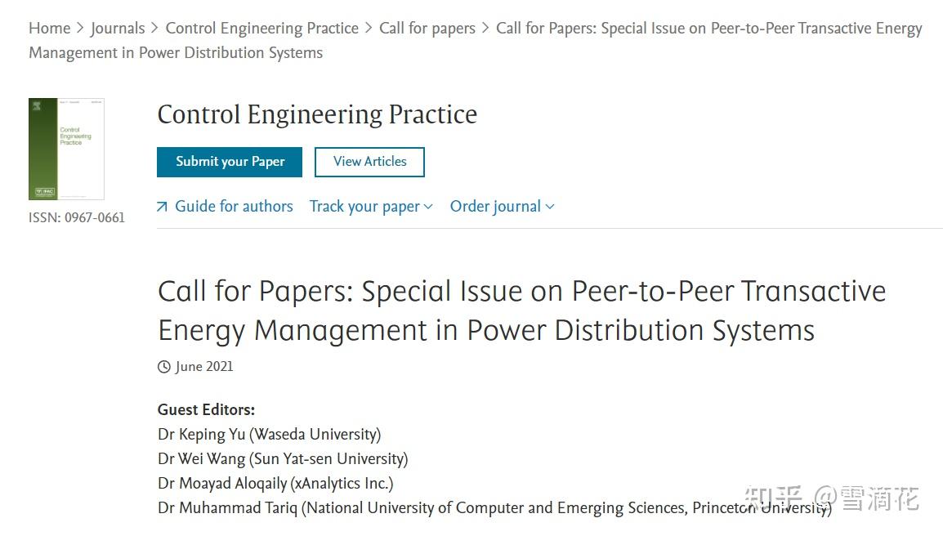Open the Guide for authors page
Screen dimensions: 943x536
tap(234, 206)
